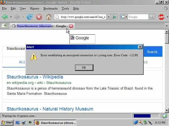The image size is (169, 126).
Task: Open the list all tabs dropdown
Action: click(167, 26)
